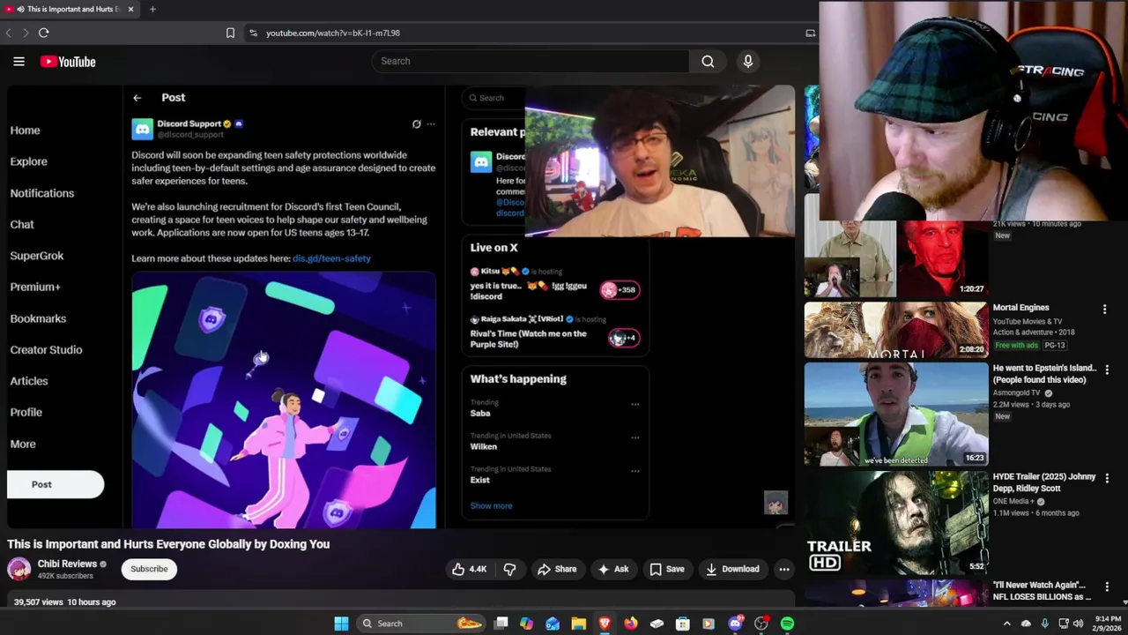This screenshot has width=1128, height=635.
Task: Open Discord from the taskbar
Action: [x=736, y=624]
